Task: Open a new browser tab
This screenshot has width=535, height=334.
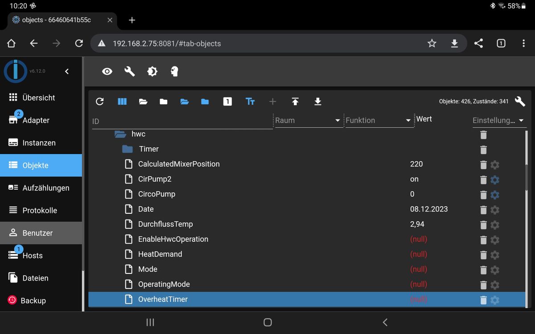Action: click(132, 20)
